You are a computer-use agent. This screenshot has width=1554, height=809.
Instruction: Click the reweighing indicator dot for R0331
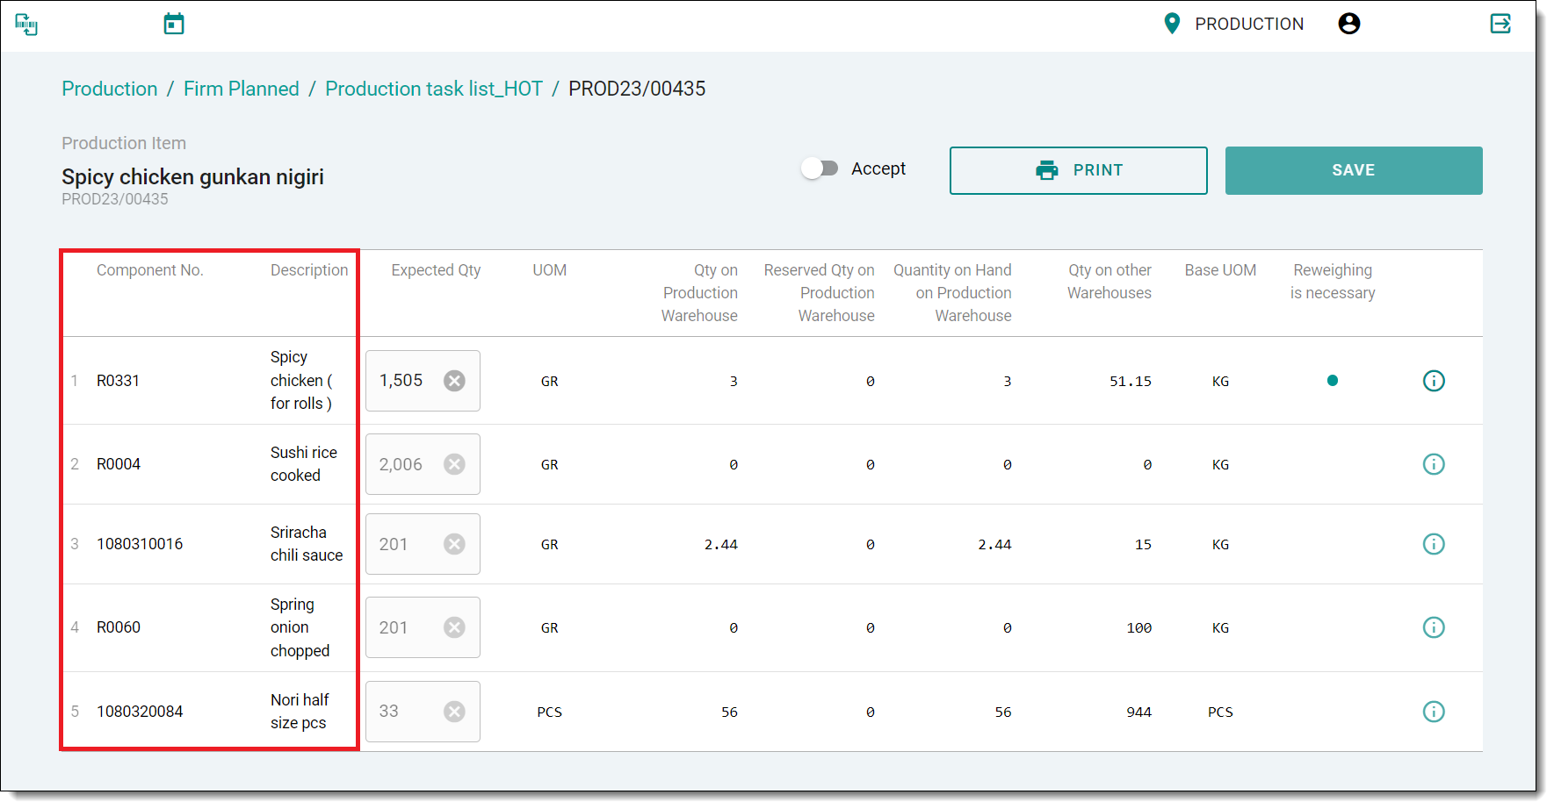click(x=1332, y=381)
